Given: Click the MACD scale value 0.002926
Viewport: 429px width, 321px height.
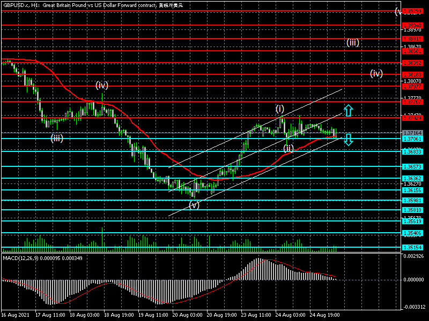Looking at the screenshot, I should pos(413,256).
